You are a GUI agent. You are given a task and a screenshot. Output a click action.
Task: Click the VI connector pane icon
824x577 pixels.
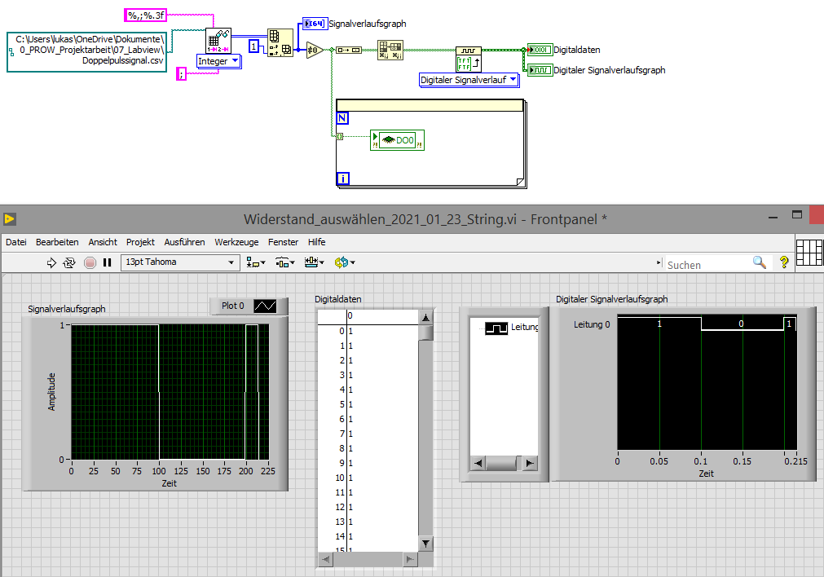pos(809,252)
